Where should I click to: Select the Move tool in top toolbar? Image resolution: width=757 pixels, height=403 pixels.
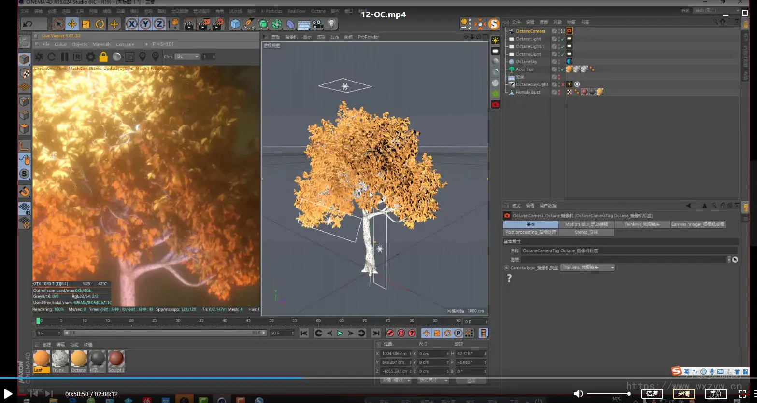[x=72, y=24]
